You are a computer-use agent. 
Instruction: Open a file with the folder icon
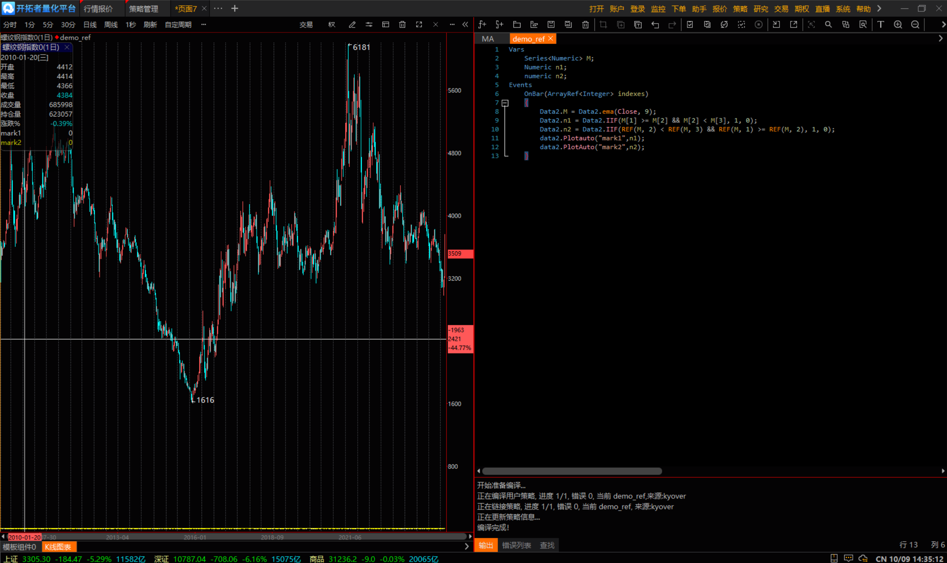tap(516, 25)
